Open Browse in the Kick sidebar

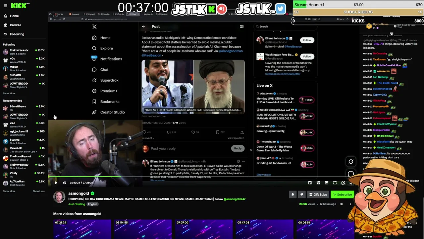pyautogui.click(x=15, y=25)
